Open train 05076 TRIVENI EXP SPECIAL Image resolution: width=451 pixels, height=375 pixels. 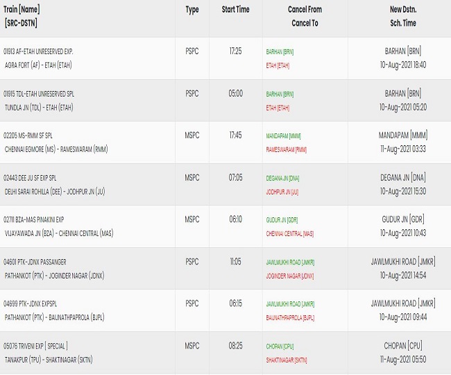[35, 346]
